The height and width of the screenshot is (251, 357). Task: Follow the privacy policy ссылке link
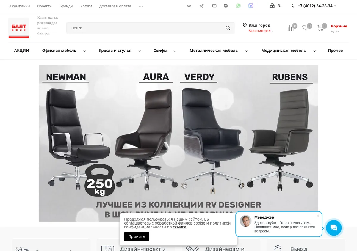tap(180, 227)
